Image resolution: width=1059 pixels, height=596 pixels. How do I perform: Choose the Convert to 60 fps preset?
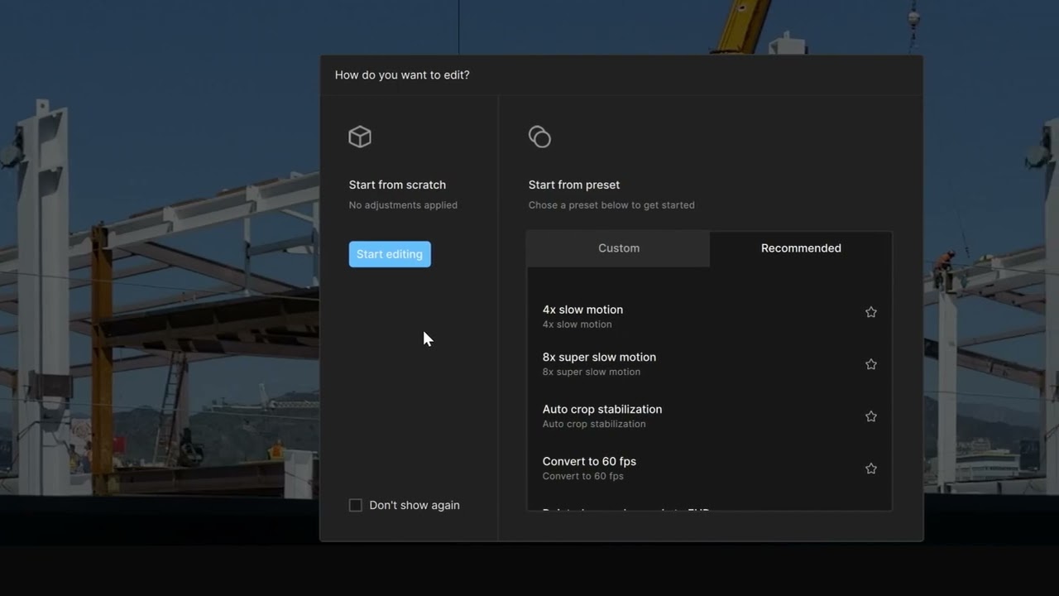(709, 469)
